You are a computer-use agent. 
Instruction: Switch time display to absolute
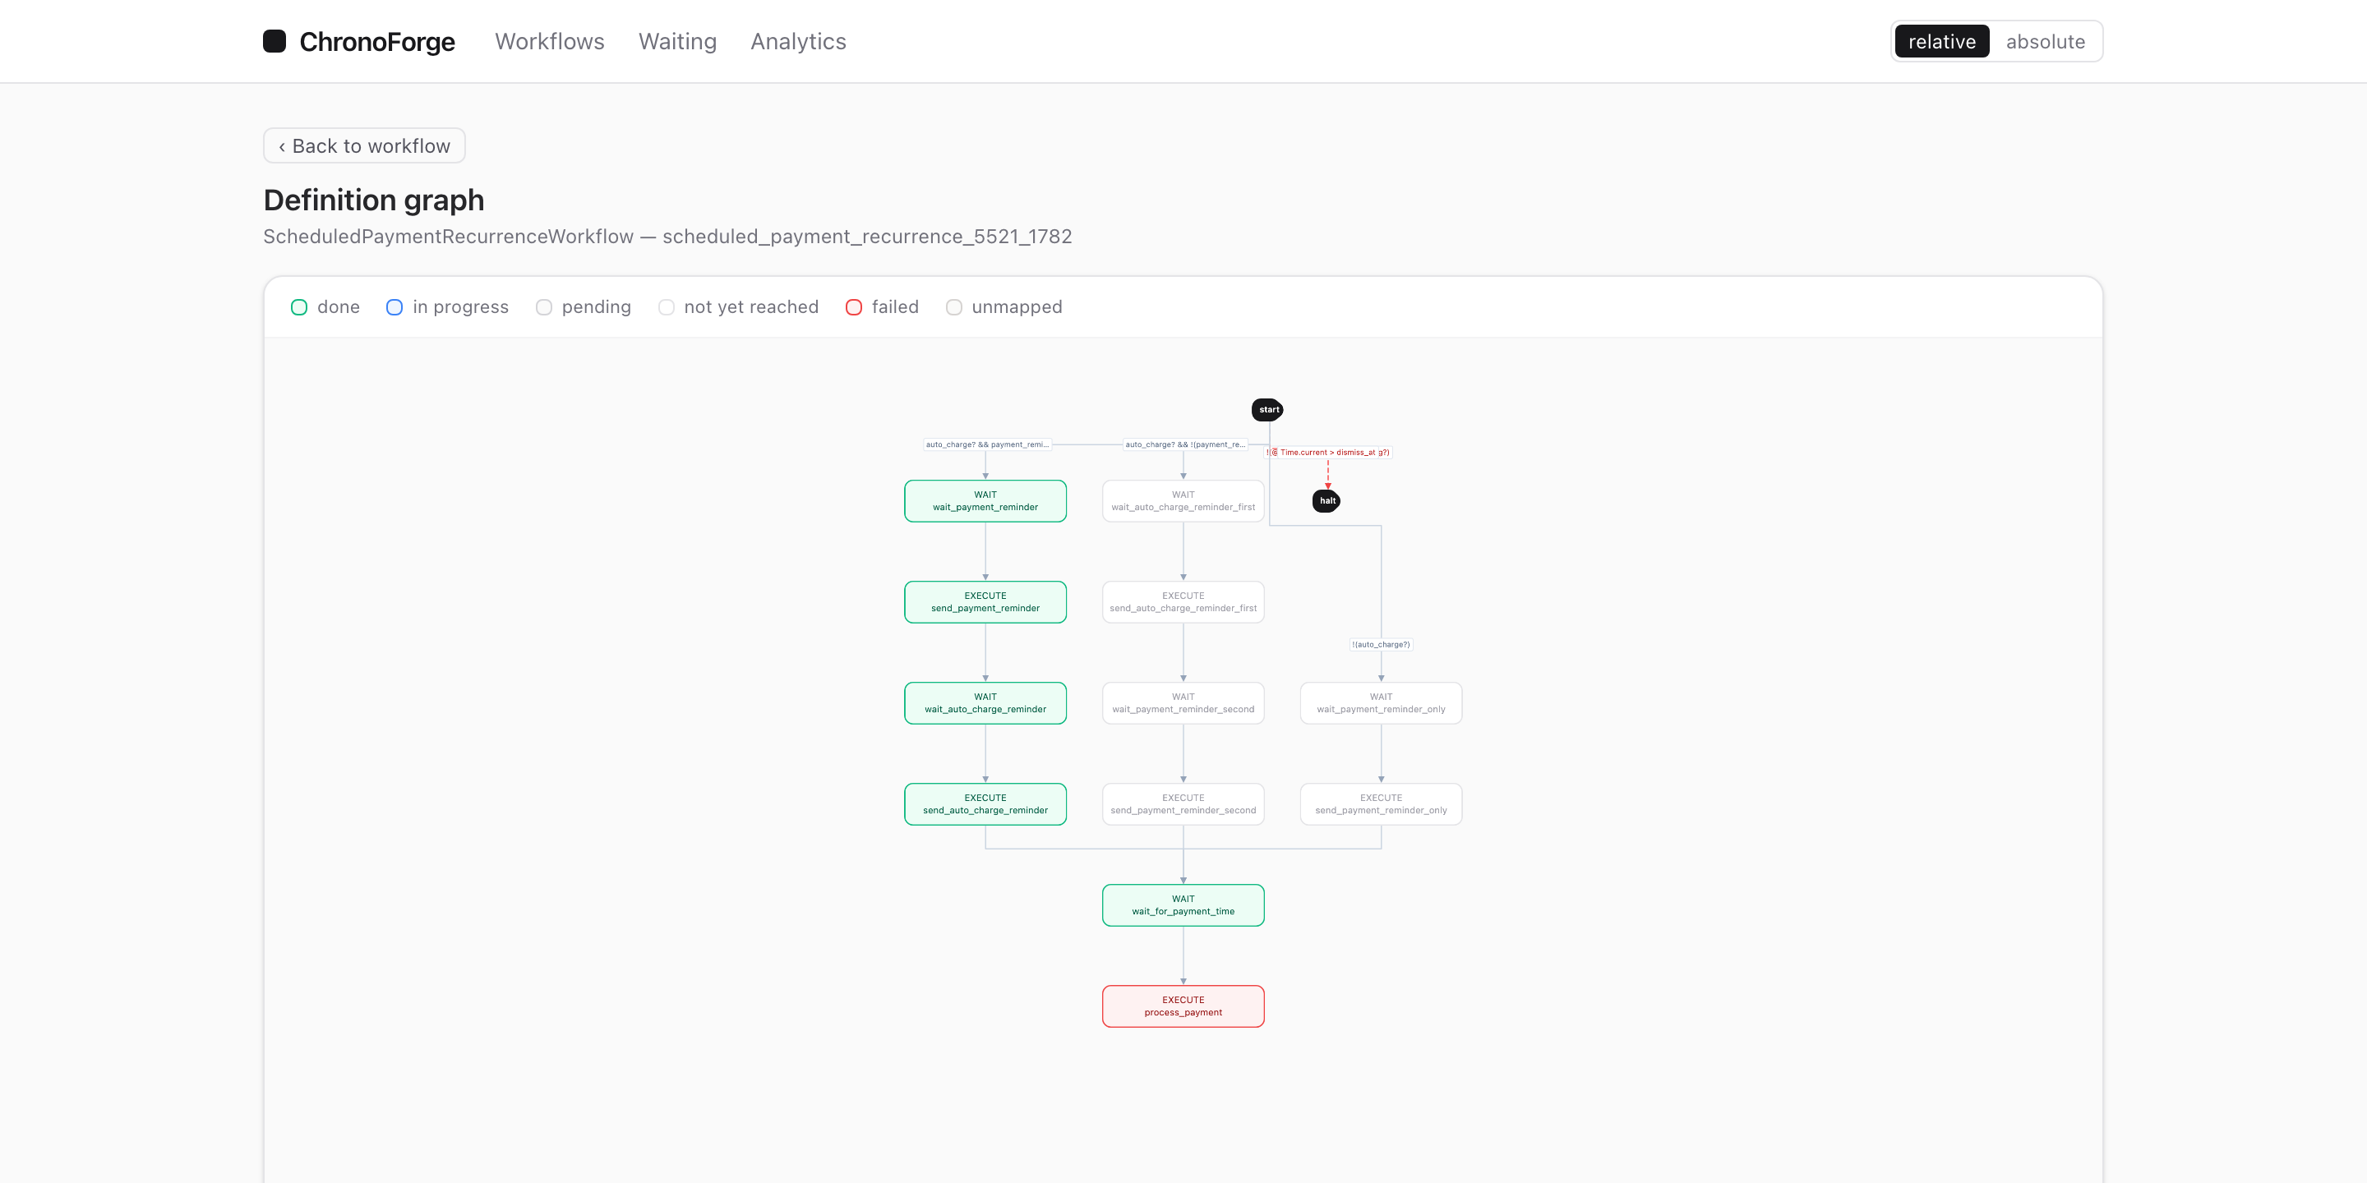[2046, 41]
